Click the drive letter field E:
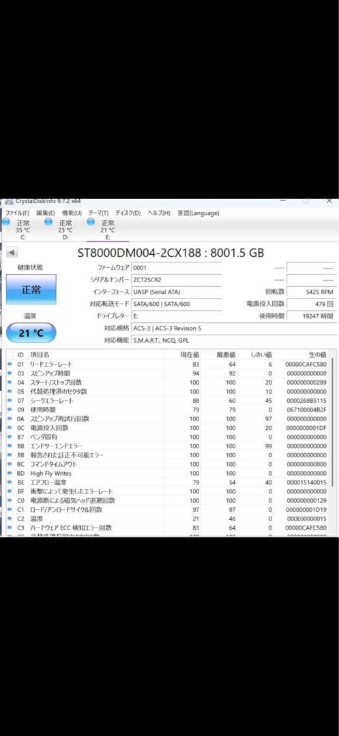This screenshot has height=736, width=339. (x=176, y=316)
